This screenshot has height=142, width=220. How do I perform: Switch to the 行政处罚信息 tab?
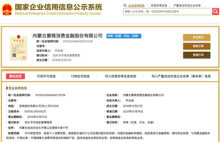(81, 76)
